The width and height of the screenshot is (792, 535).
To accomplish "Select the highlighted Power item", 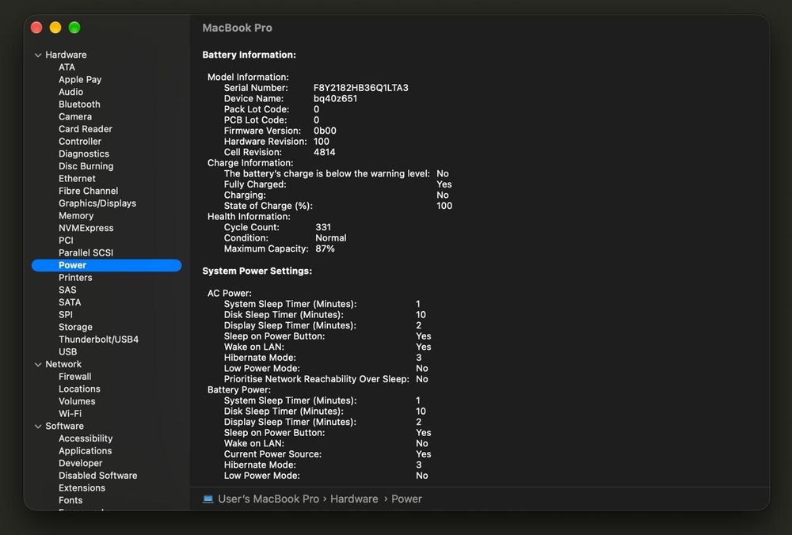I will pyautogui.click(x=107, y=265).
